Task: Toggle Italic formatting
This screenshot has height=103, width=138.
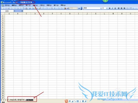Action: (112, 8)
